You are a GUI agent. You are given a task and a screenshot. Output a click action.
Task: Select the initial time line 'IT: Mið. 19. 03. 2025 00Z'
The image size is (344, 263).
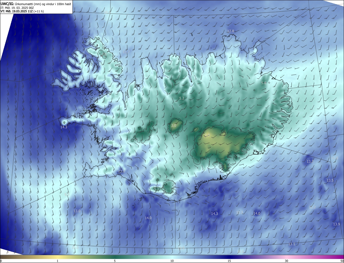(x=17, y=8)
